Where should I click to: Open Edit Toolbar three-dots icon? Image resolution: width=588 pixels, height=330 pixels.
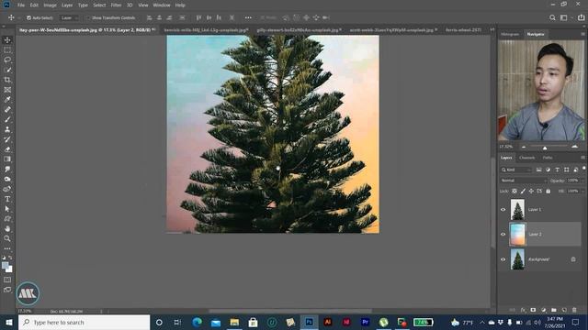click(7, 248)
